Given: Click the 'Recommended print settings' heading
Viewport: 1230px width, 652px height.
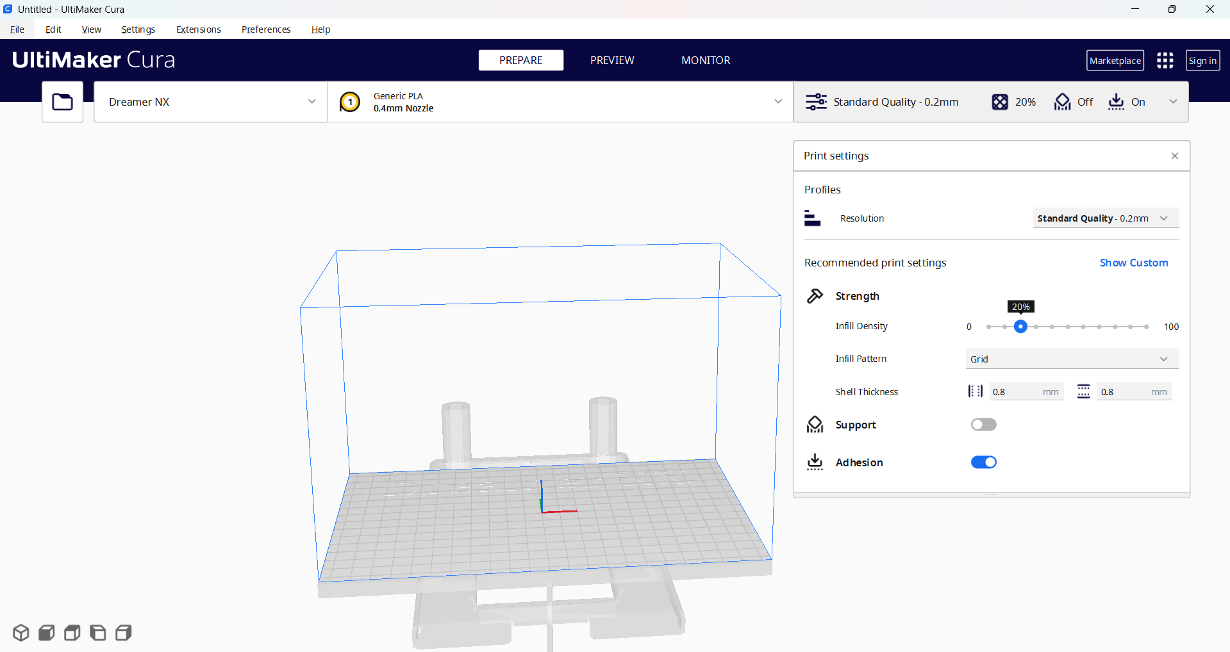Looking at the screenshot, I should 875,263.
